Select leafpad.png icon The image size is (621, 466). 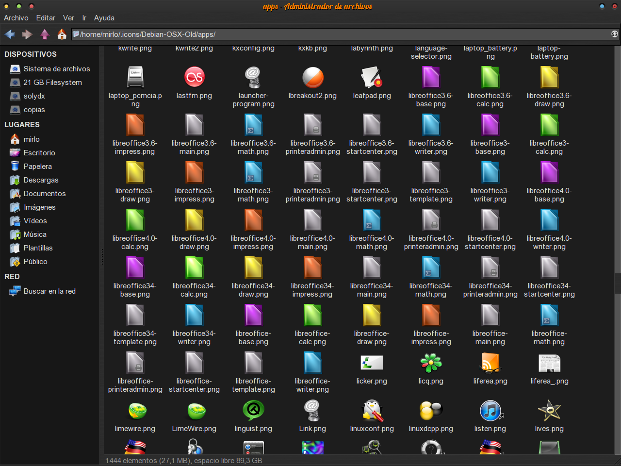coord(372,77)
